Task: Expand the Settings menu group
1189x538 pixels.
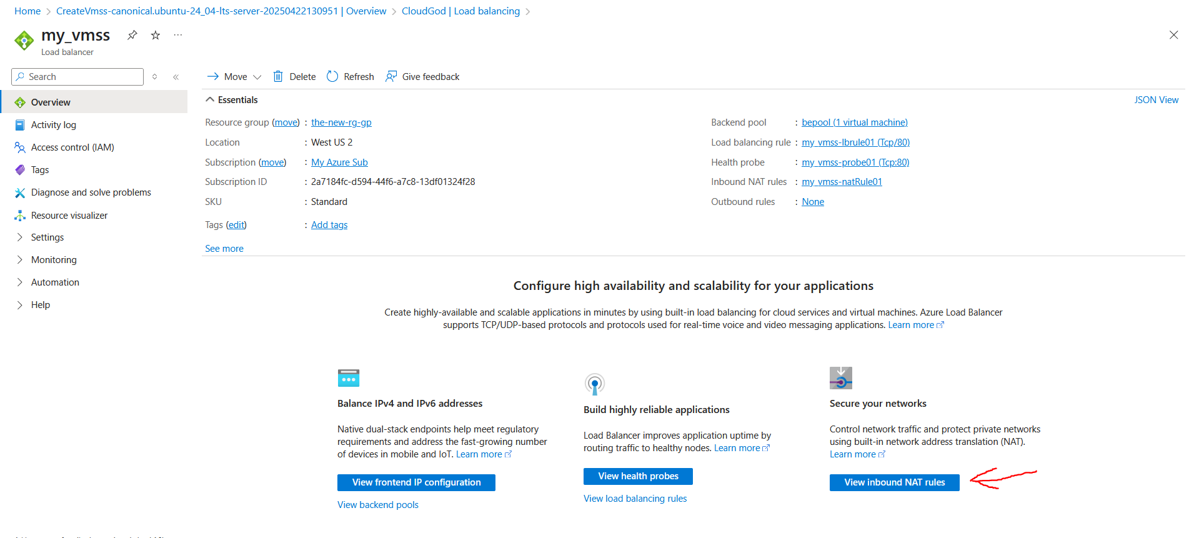Action: (x=19, y=237)
